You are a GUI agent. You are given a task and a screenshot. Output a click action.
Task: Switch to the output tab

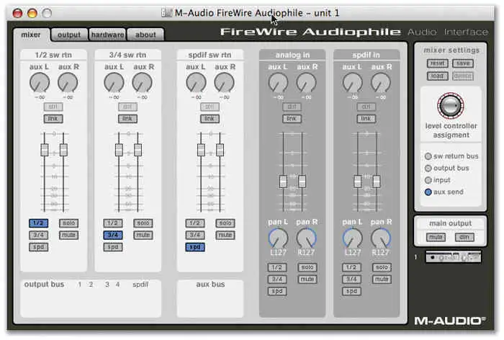point(69,35)
